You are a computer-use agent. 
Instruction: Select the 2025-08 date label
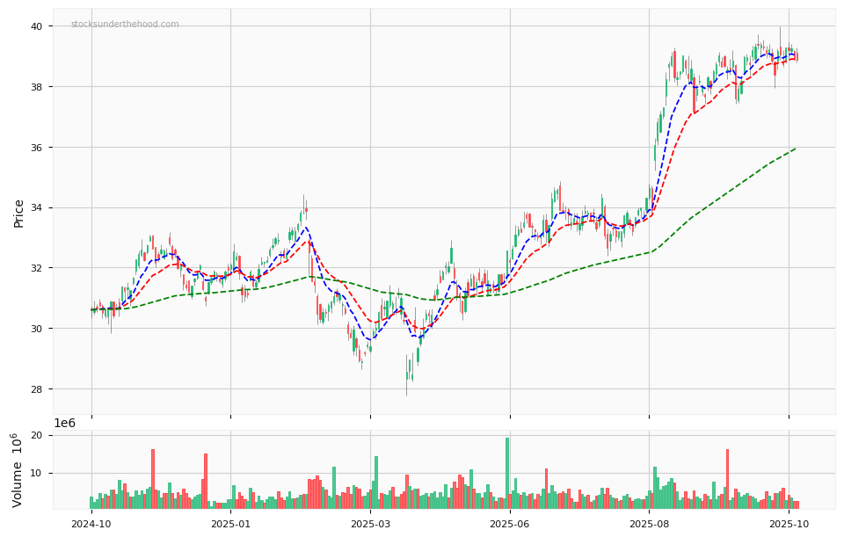[x=649, y=524]
